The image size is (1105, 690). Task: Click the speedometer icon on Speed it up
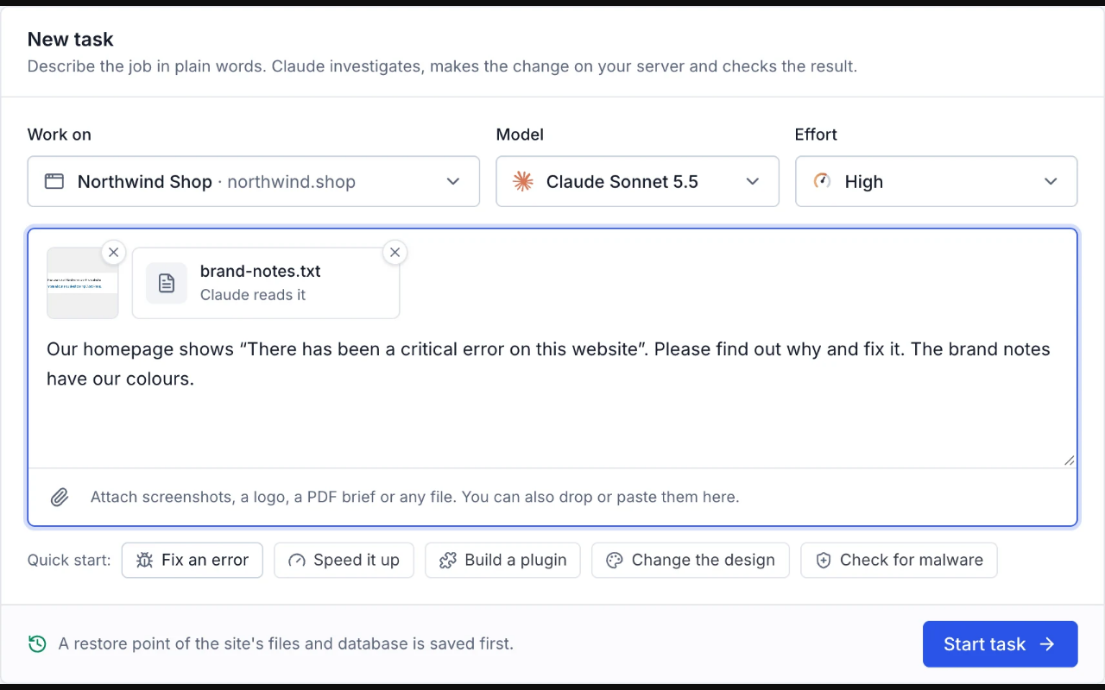coord(297,560)
